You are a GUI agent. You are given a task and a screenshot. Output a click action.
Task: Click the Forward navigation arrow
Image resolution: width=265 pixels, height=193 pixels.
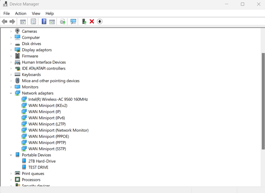12,21
